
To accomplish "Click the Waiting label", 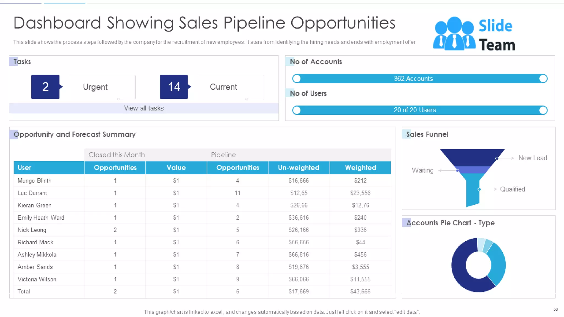I will click(422, 170).
